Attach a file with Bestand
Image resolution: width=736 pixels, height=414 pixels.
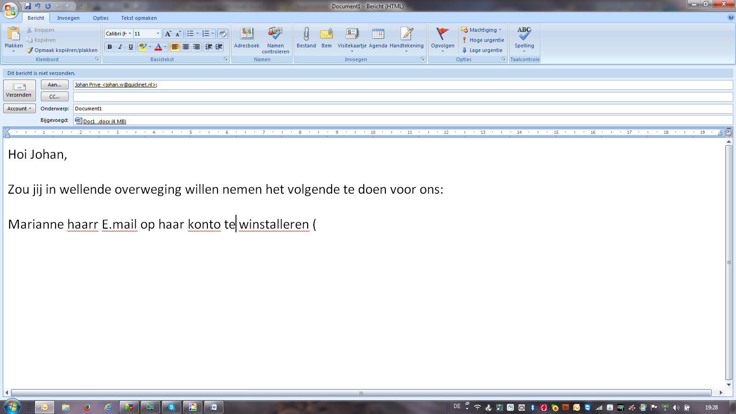(306, 38)
